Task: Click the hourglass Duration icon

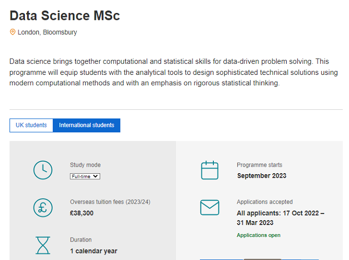Action: (43, 245)
